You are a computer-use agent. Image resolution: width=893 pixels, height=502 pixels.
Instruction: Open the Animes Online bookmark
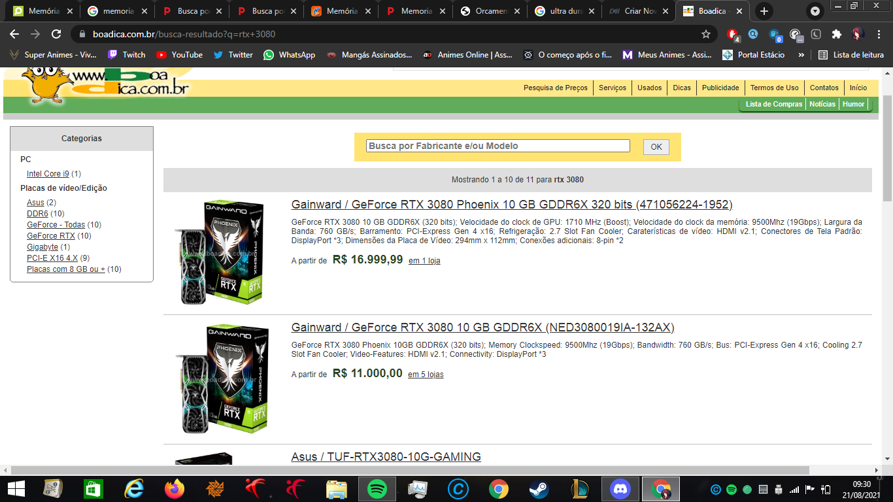click(467, 55)
